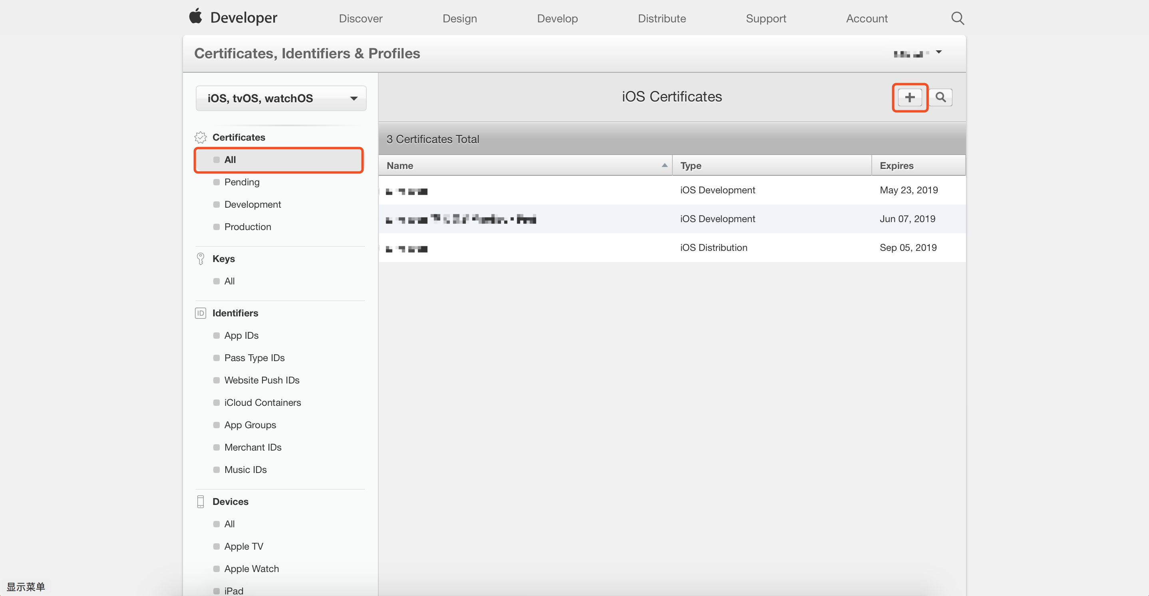Select Production certificates in sidebar
This screenshot has width=1149, height=596.
coord(248,226)
